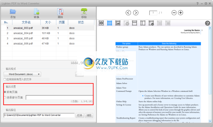Viewport: 213px width, 127px height.
Task: Click the 添加 (Add) folder icon
Action: pos(13,12)
